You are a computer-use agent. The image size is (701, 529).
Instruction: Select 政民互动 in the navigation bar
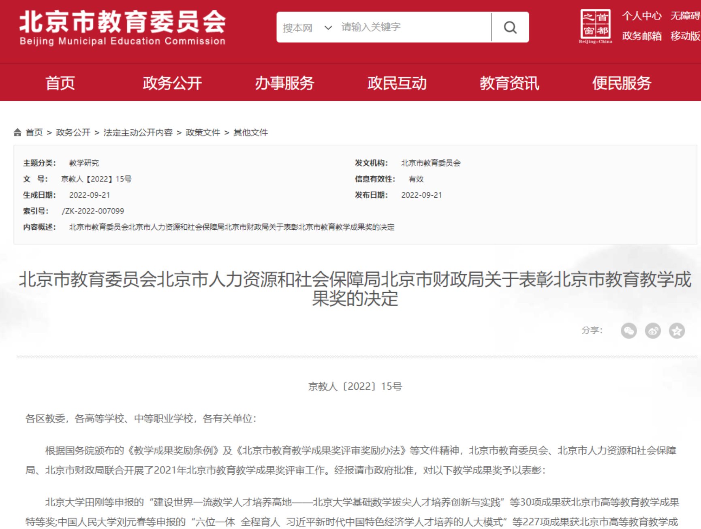pos(397,83)
